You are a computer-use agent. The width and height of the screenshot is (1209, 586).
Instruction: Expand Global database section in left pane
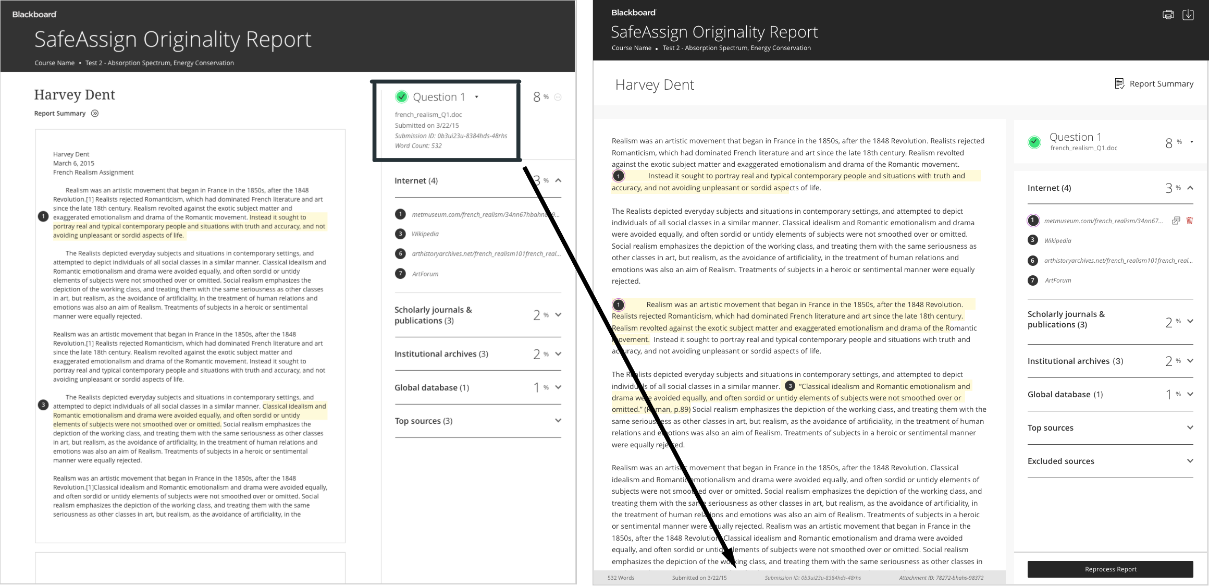tap(558, 387)
